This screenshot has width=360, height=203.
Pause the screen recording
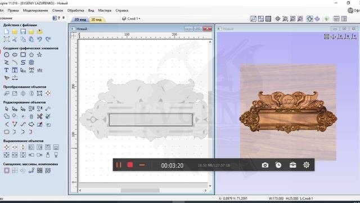point(119,165)
